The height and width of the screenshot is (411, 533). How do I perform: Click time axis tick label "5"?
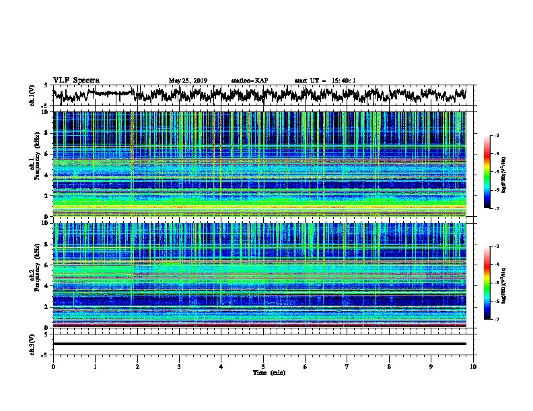263,367
